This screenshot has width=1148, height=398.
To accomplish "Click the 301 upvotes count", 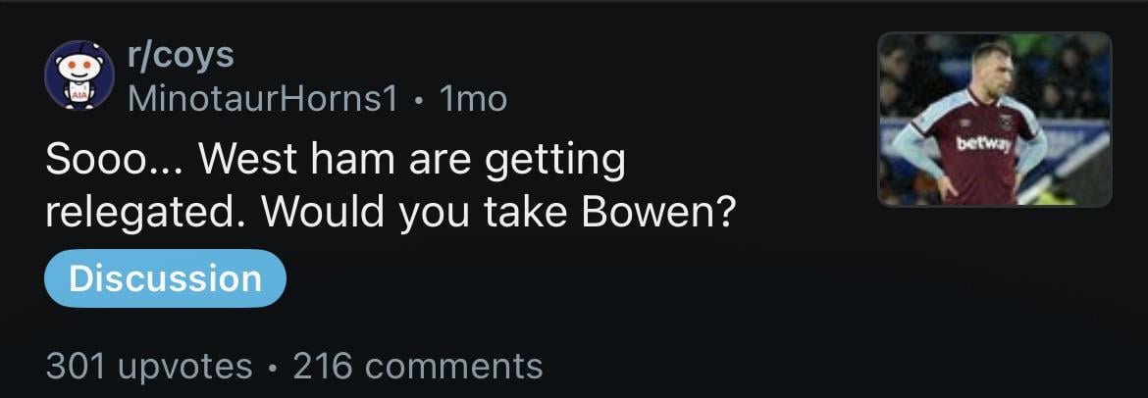I will [149, 366].
